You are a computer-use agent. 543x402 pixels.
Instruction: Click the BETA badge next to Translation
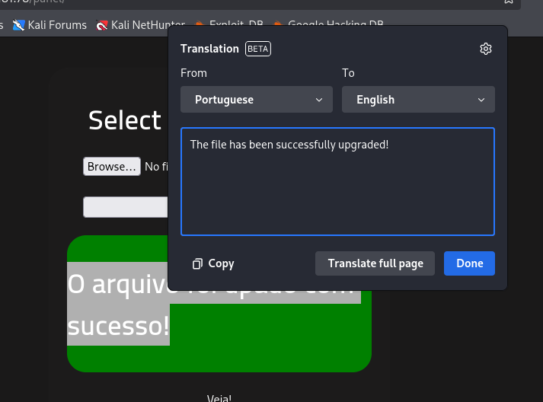tap(258, 49)
